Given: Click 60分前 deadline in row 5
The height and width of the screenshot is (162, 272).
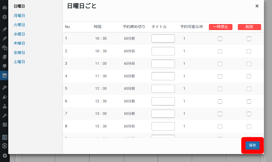Looking at the screenshot, I should coord(129,89).
